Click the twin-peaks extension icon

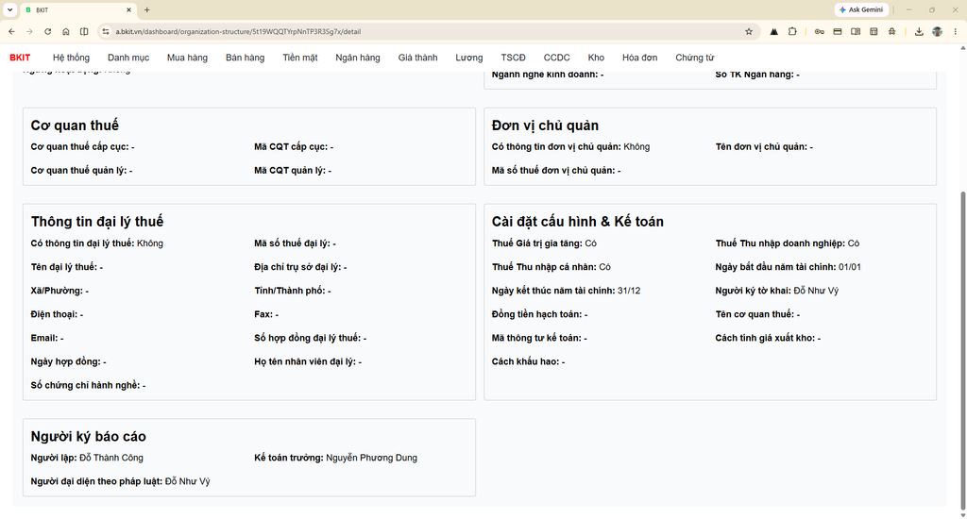tap(774, 31)
